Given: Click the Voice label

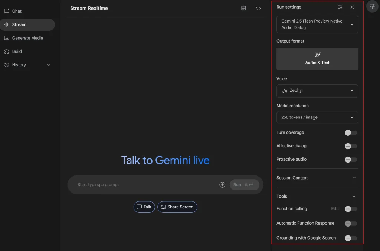Looking at the screenshot, I should point(282,79).
